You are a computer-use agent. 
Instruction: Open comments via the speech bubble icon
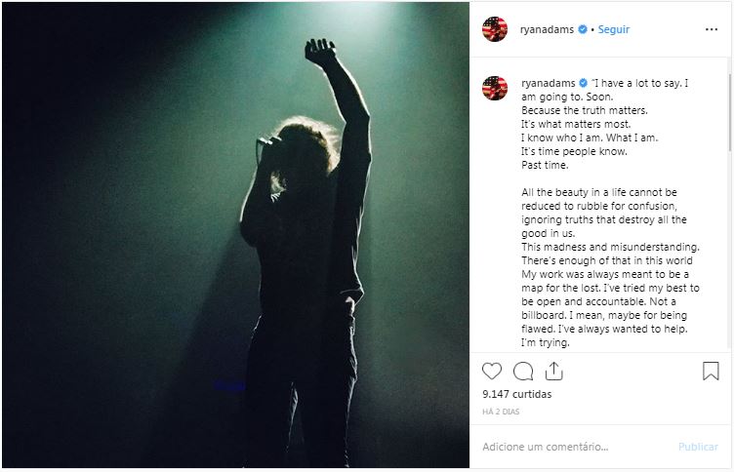[523, 372]
